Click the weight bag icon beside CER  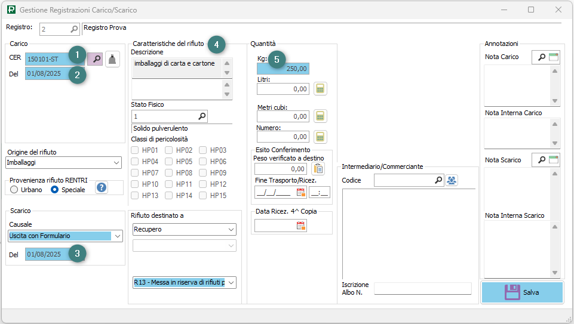tap(113, 58)
